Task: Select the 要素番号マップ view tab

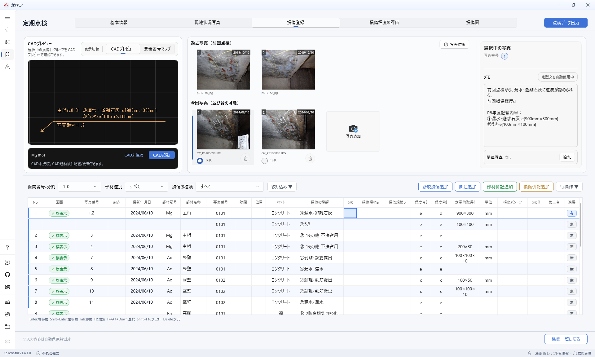Action: [157, 49]
